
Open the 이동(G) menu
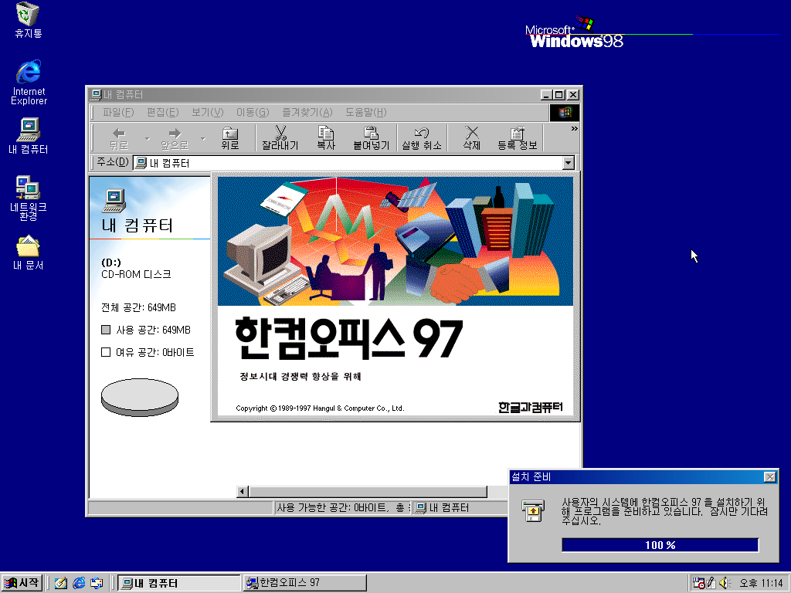click(253, 113)
